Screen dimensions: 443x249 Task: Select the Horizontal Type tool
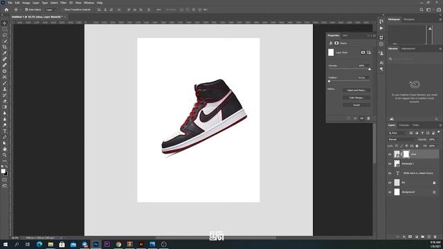pyautogui.click(x=5, y=131)
